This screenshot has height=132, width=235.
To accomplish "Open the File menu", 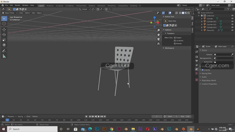I will (6, 5).
